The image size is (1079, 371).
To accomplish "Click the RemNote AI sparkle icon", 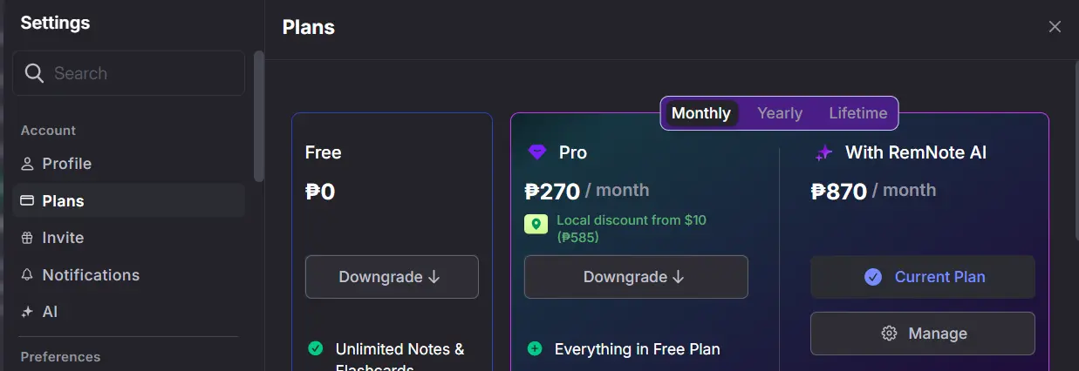I will click(x=823, y=153).
